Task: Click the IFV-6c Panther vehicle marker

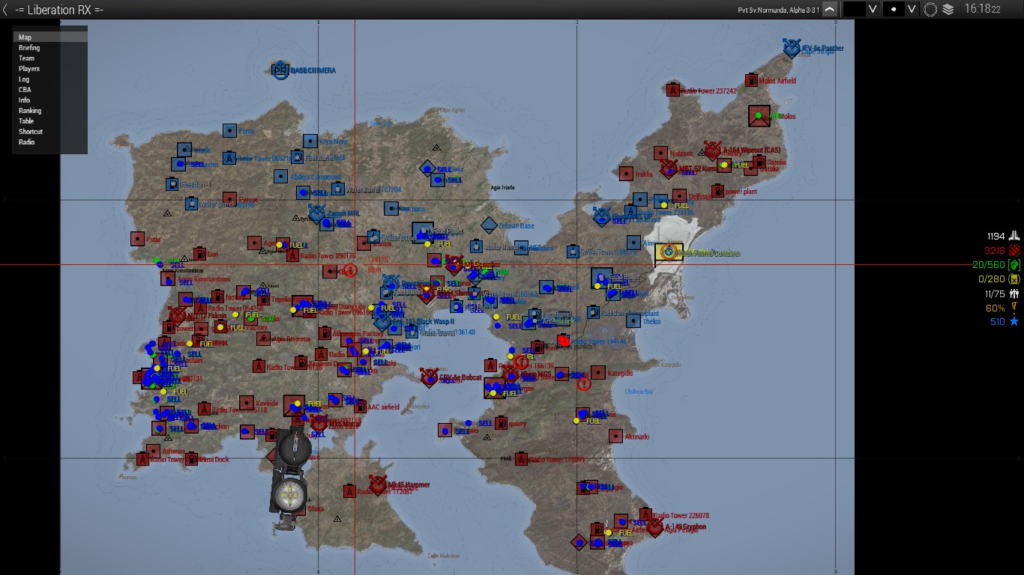Action: pyautogui.click(x=792, y=49)
